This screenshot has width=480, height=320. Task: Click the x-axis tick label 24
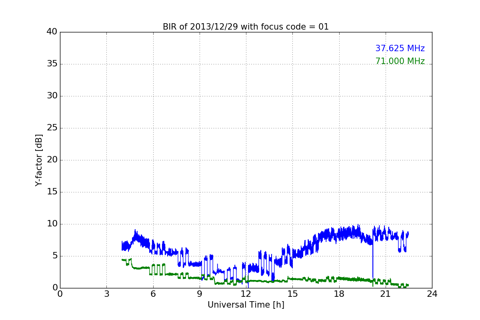click(432, 294)
